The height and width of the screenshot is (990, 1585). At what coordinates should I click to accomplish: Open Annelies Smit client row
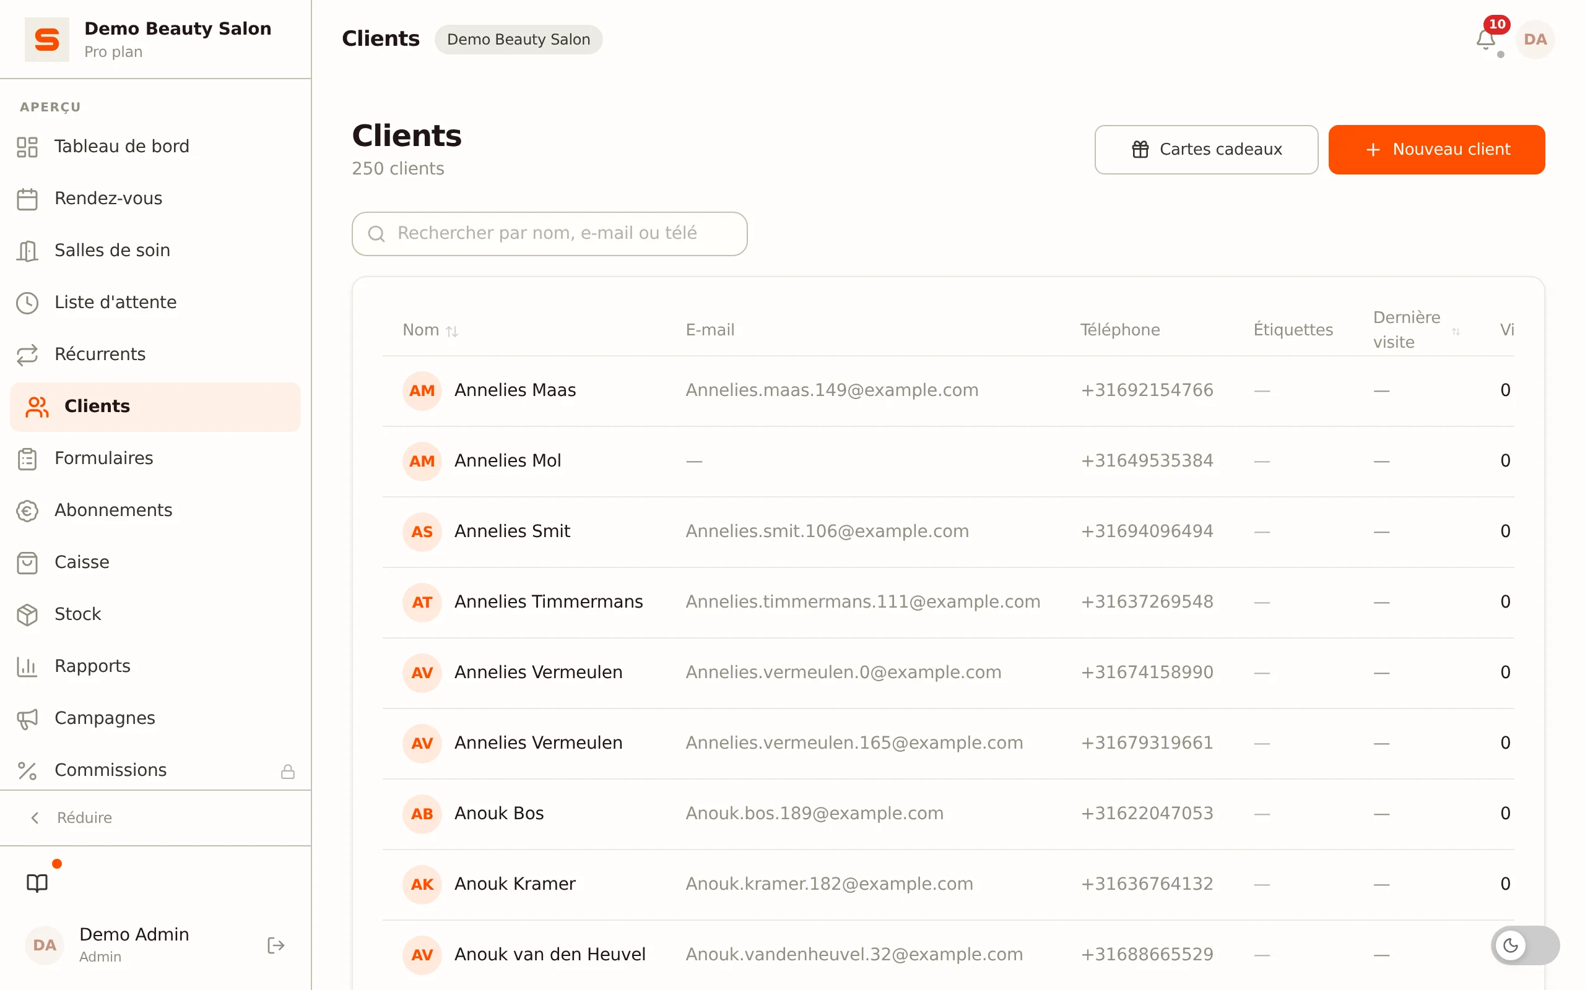coord(948,532)
